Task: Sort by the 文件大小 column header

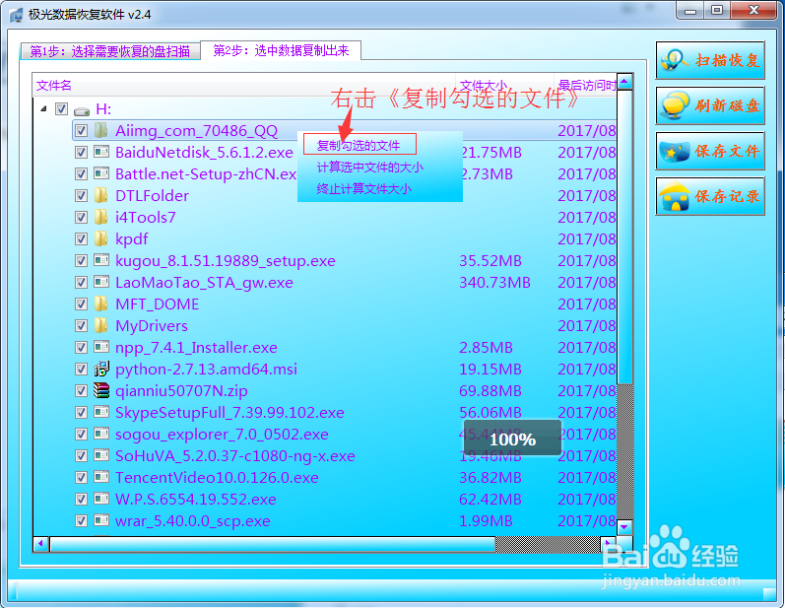Action: (x=504, y=85)
